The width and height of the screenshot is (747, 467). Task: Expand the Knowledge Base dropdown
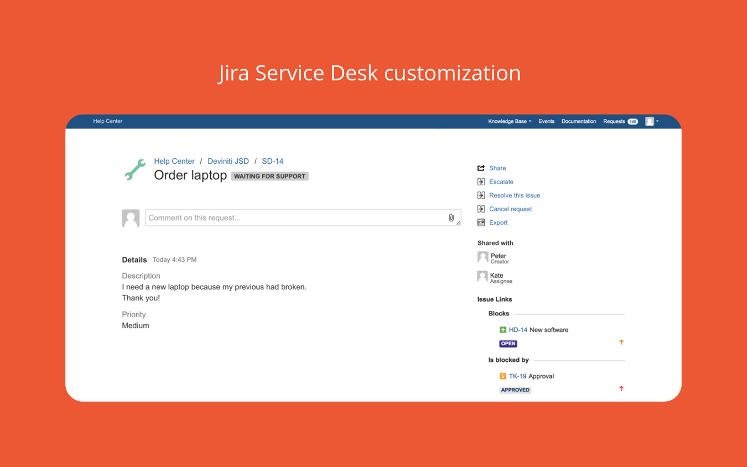(x=509, y=121)
